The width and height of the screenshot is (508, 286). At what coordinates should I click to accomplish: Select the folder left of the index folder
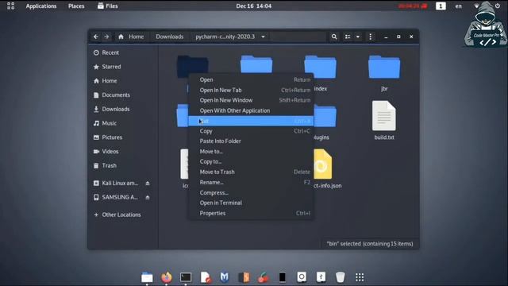point(256,64)
